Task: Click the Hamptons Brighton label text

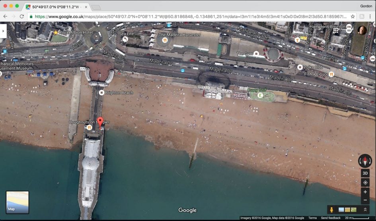Action: (327, 26)
